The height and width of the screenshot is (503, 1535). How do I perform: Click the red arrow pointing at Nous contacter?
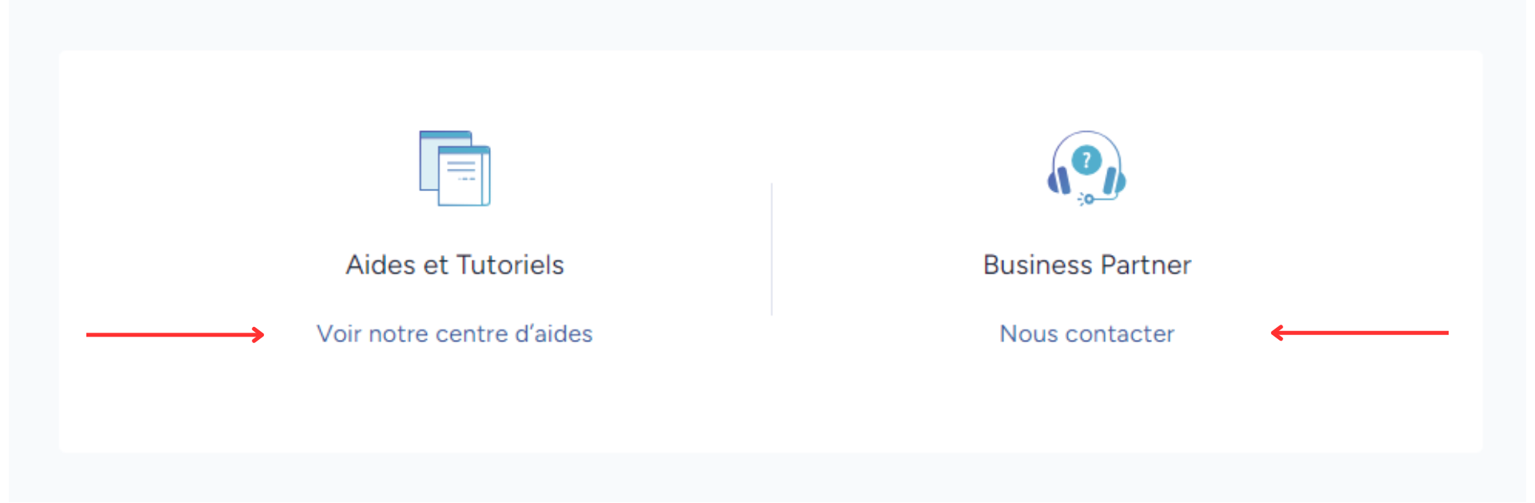[1359, 333]
